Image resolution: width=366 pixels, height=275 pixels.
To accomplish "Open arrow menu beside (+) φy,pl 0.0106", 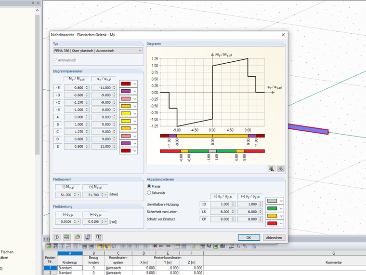I will click(x=106, y=221).
